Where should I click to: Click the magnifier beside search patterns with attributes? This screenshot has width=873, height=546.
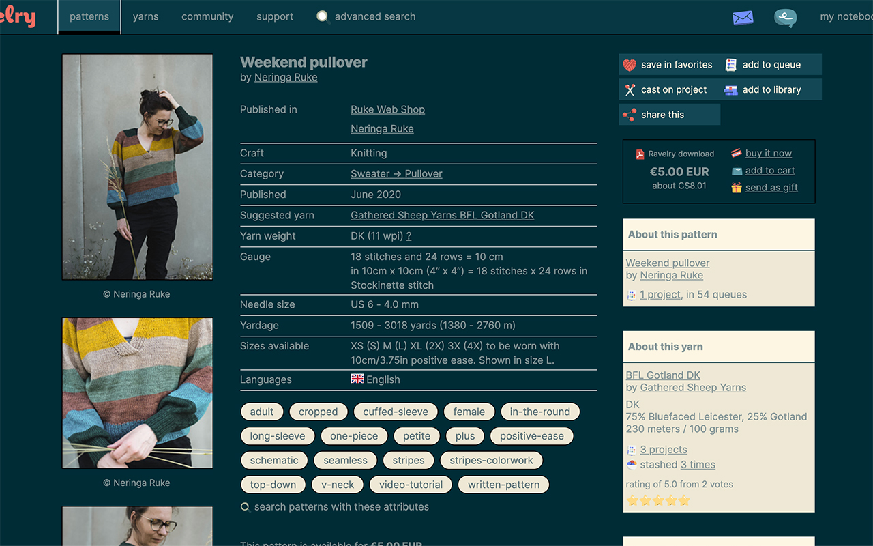coord(246,507)
